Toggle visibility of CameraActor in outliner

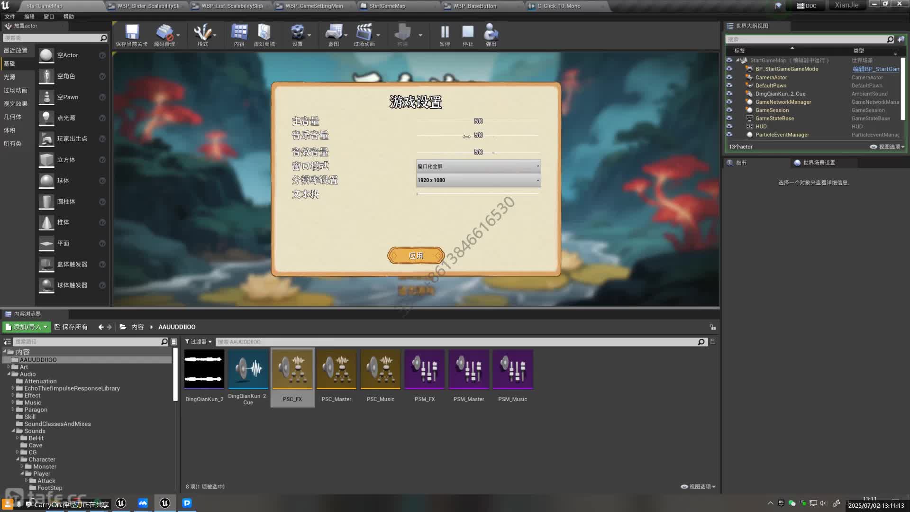(x=729, y=77)
